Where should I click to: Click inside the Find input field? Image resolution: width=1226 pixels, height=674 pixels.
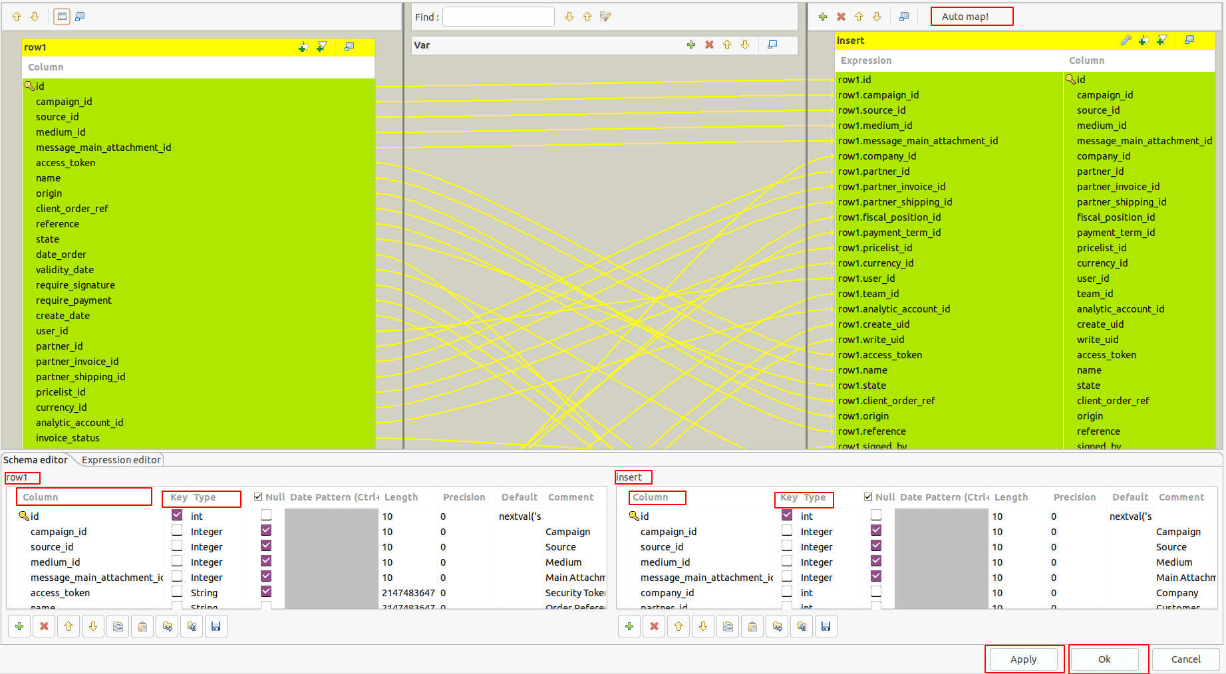pyautogui.click(x=498, y=17)
